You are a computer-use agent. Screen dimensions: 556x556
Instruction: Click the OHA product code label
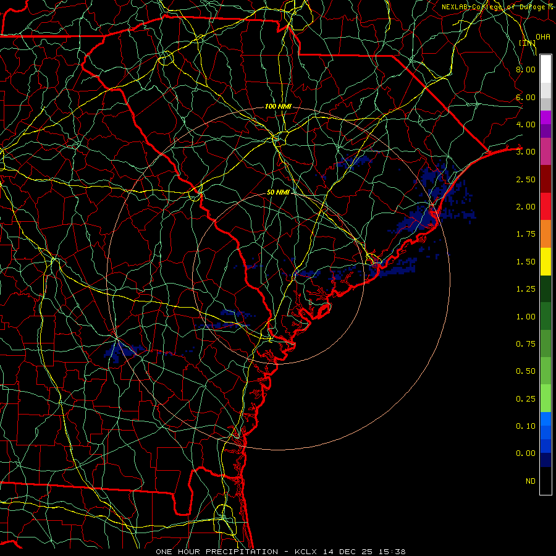543,36
